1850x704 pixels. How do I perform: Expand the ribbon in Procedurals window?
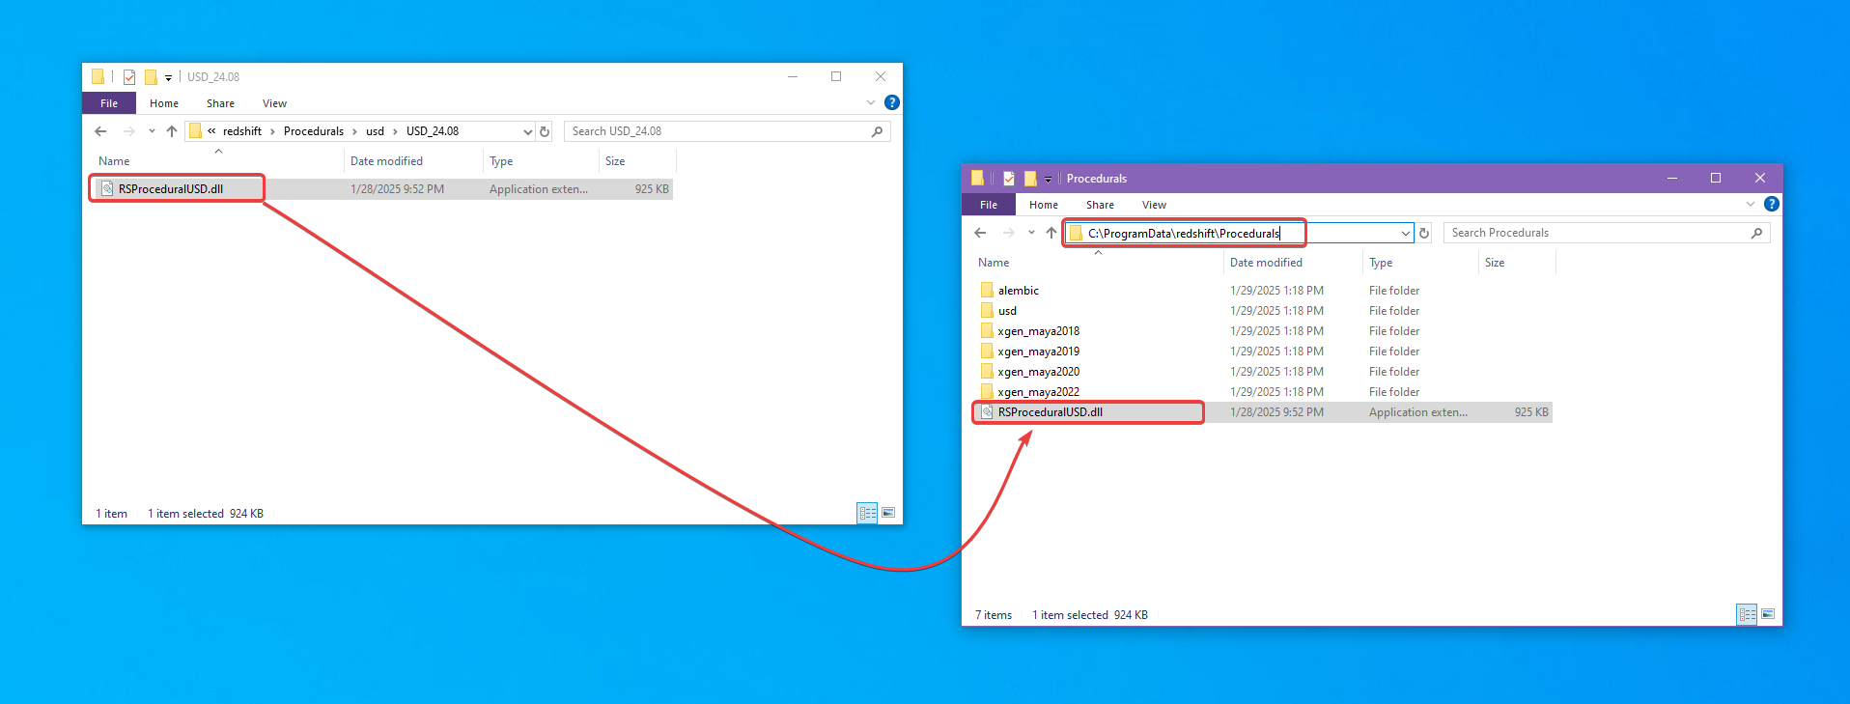pyautogui.click(x=1751, y=204)
